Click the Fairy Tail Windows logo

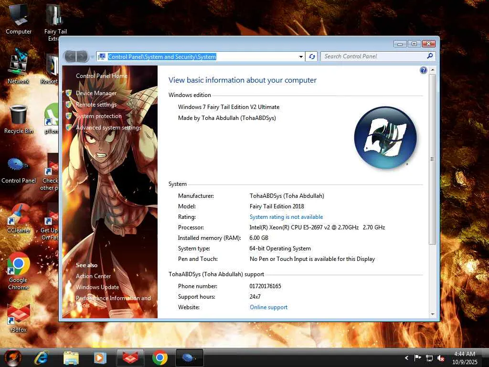pos(385,138)
